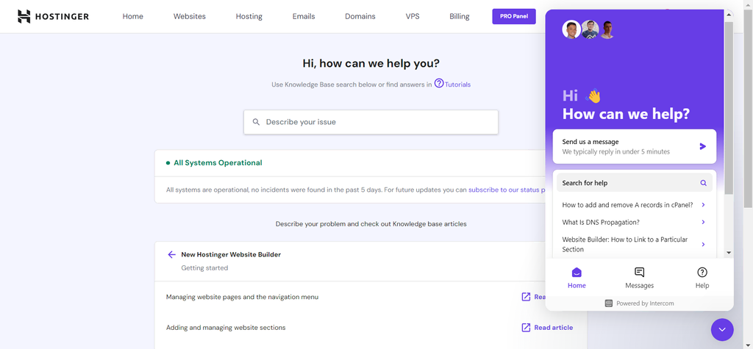Screen dimensions: 753x349
Task: Click the 'Describe your issue' search field
Action: pos(371,122)
